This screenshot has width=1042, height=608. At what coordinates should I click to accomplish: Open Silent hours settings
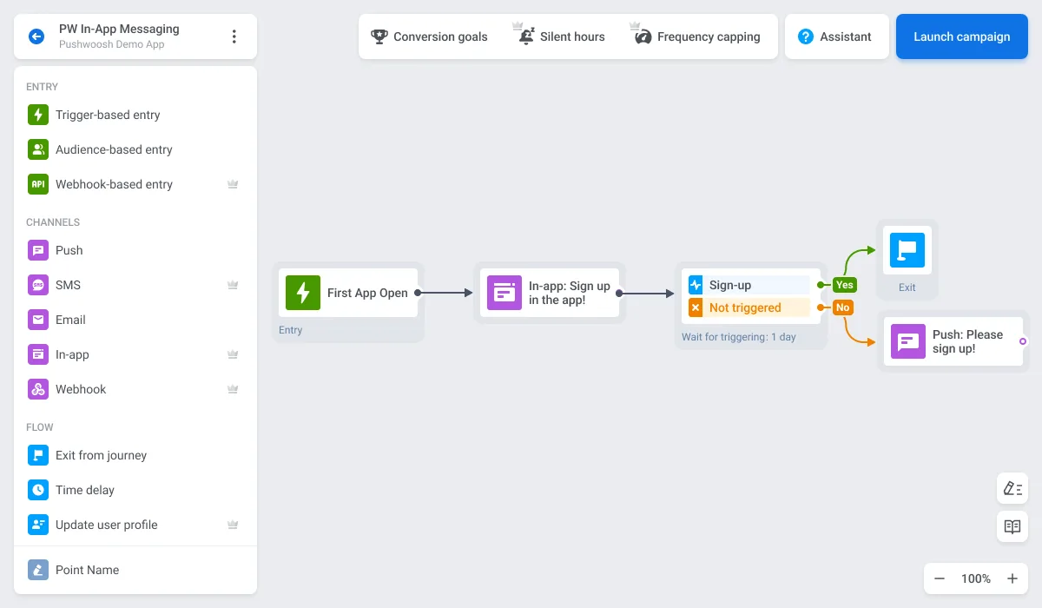560,36
